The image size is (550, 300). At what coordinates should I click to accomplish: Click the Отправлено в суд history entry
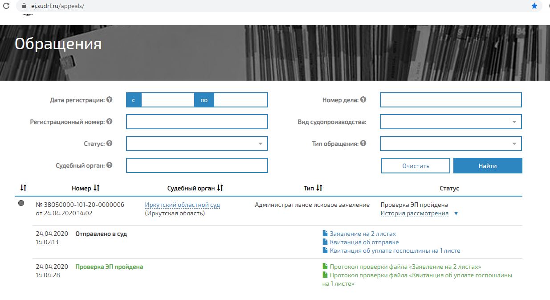click(101, 234)
